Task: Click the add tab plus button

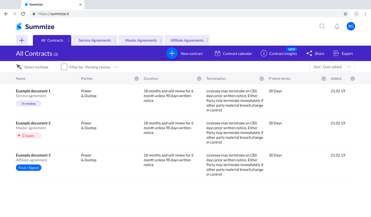Action: point(22,40)
